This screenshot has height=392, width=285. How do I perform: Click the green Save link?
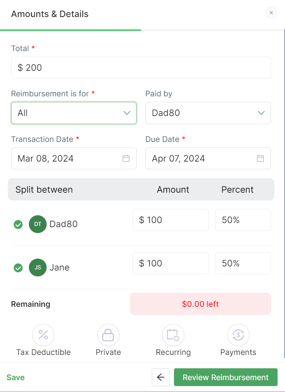click(x=16, y=378)
